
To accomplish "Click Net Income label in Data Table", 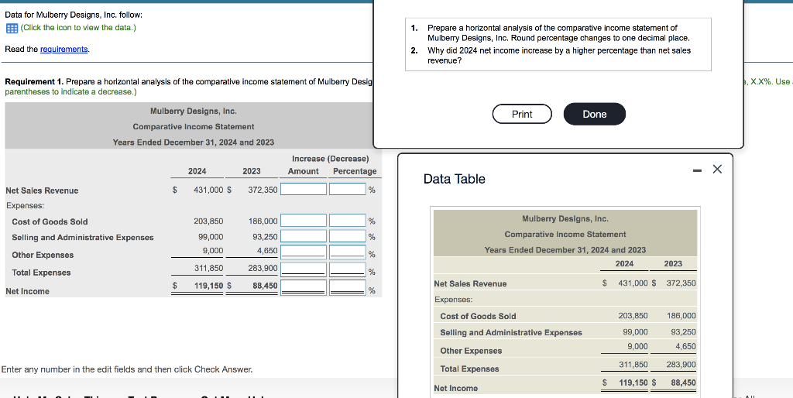I will point(455,389).
